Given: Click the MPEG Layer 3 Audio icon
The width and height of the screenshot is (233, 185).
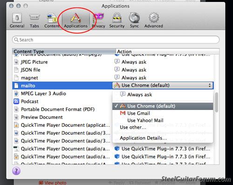Looking at the screenshot, I should (16, 94).
